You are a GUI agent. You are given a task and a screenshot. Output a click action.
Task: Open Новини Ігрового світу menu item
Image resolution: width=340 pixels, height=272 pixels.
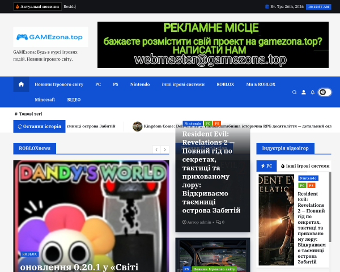point(59,84)
